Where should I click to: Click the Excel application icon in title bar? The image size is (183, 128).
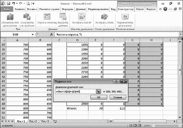pos(3,4)
